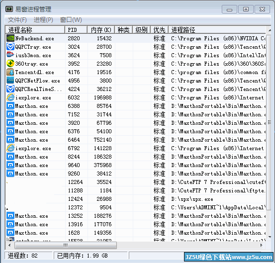Click the IE icon for PID 6792

pyautogui.click(x=10, y=148)
